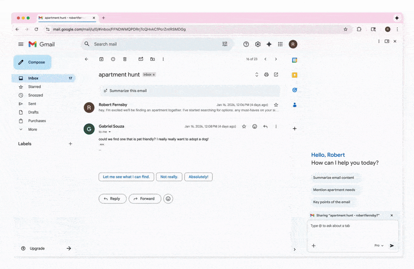Star Robert Fernsby's message
The height and width of the screenshot is (269, 414).
click(x=276, y=105)
